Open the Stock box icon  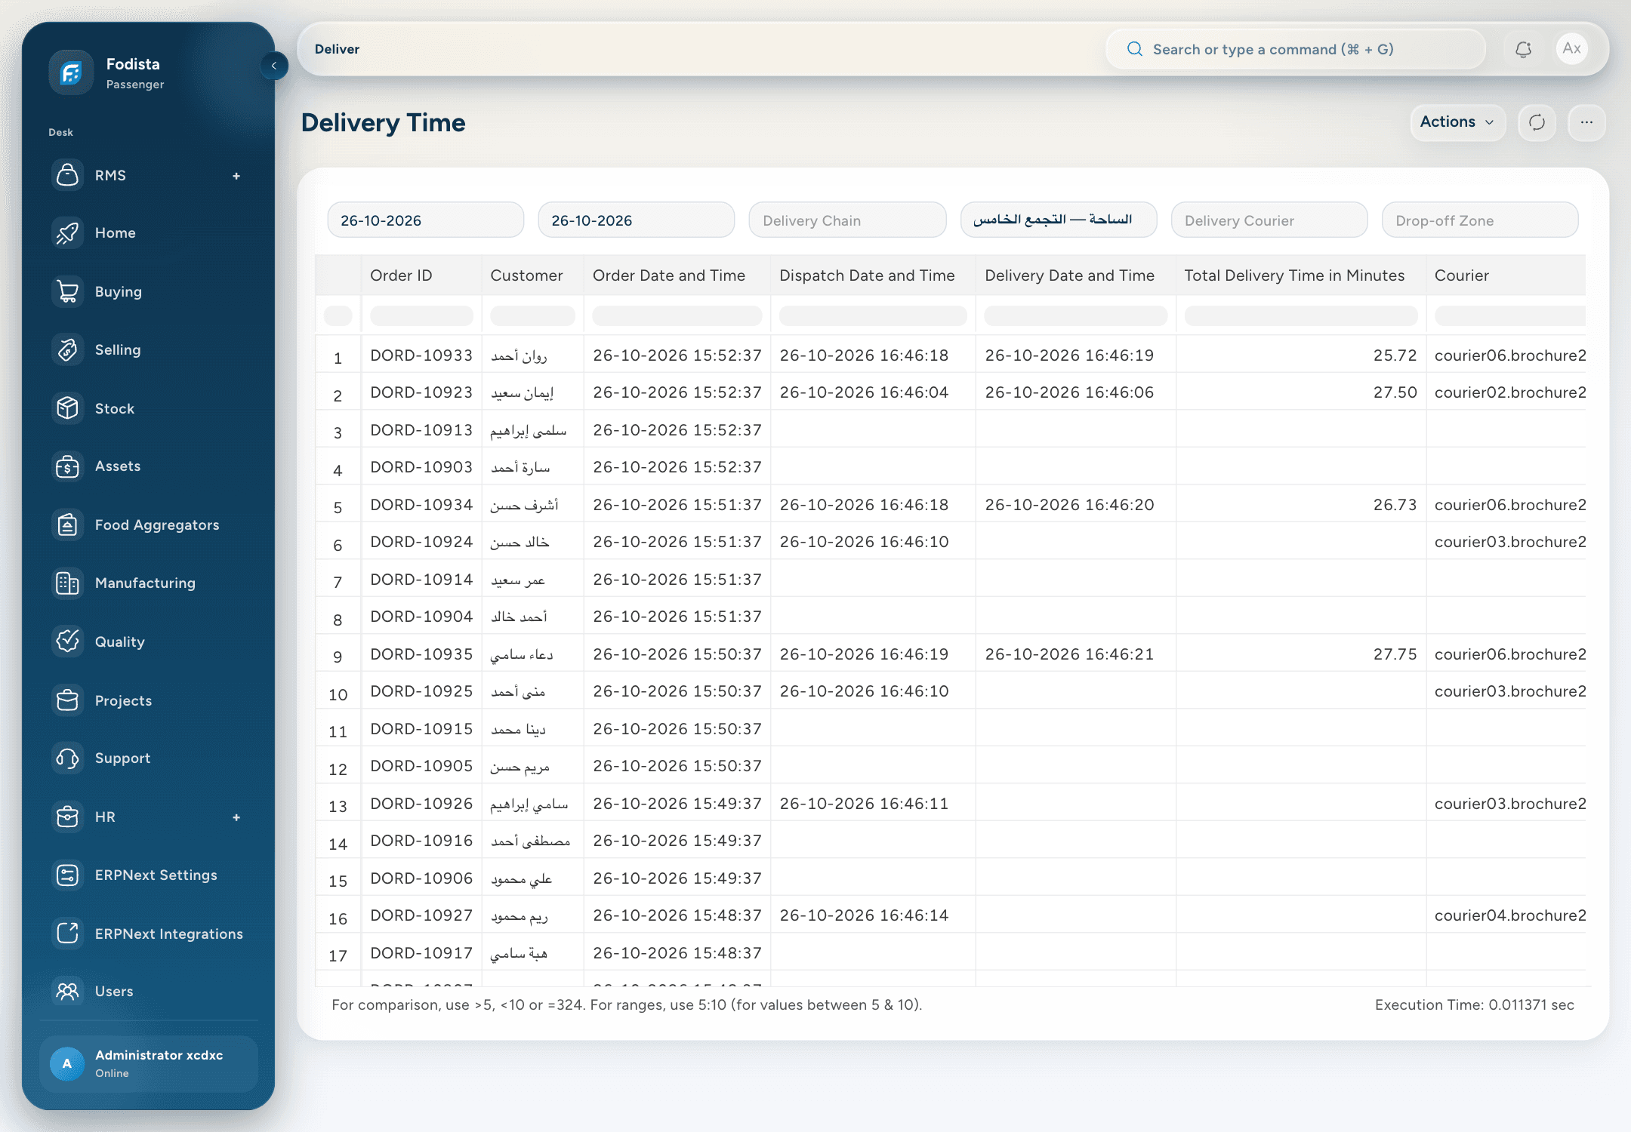pos(67,408)
